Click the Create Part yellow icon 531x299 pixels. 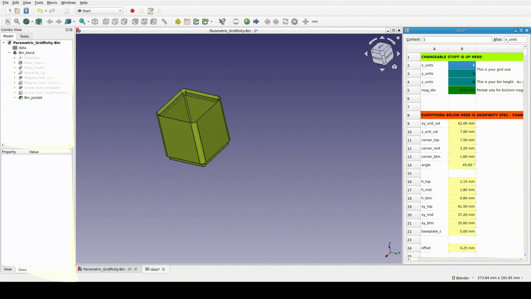[x=178, y=22]
